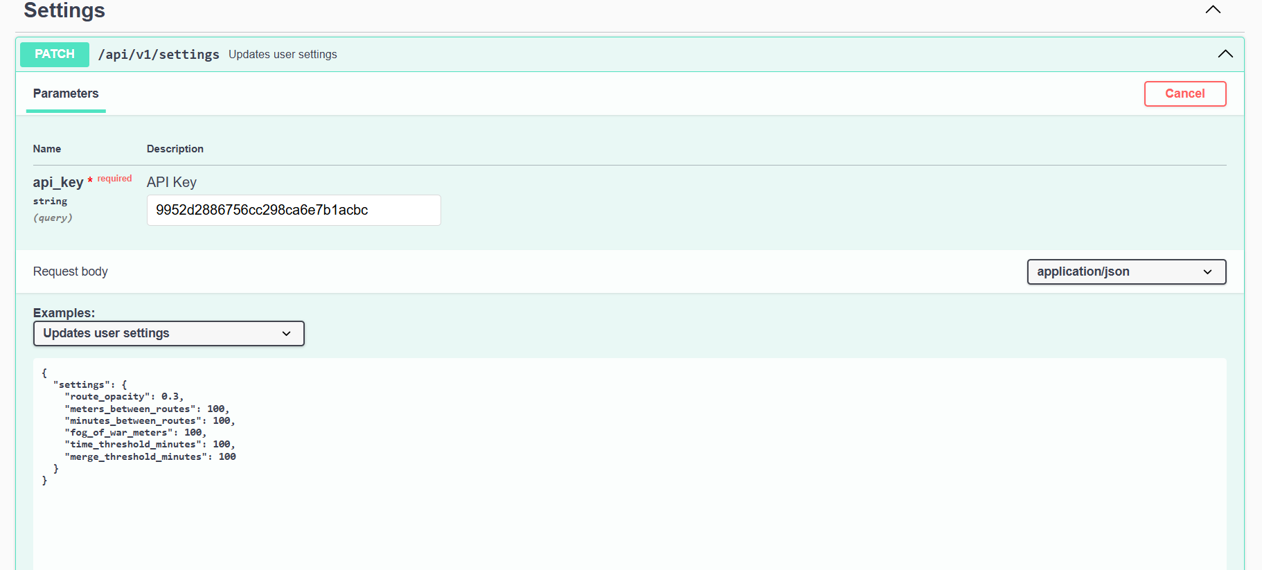Viewport: 1262px width, 570px height.
Task: Click the red 'required' marker text
Action: (114, 179)
